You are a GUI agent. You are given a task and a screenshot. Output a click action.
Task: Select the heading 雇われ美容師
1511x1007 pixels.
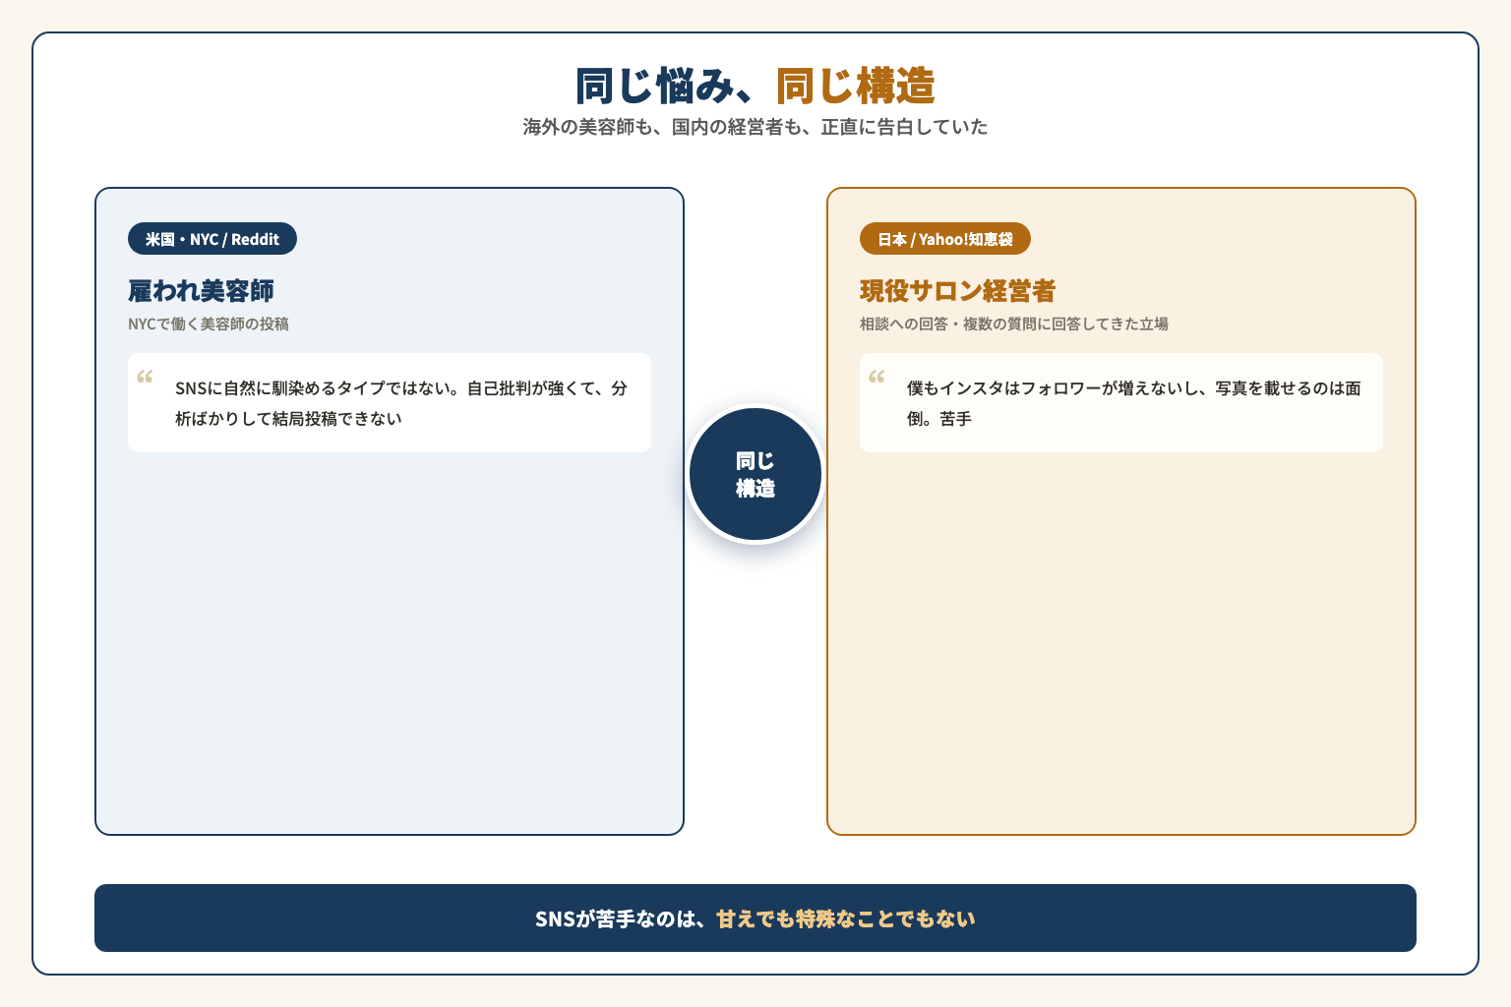201,291
